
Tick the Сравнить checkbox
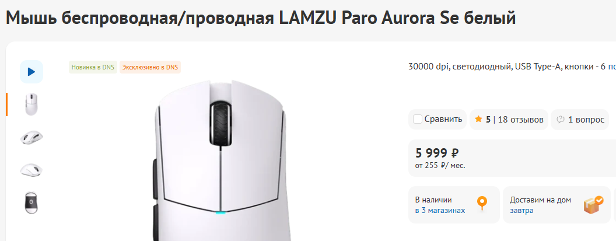[418, 119]
